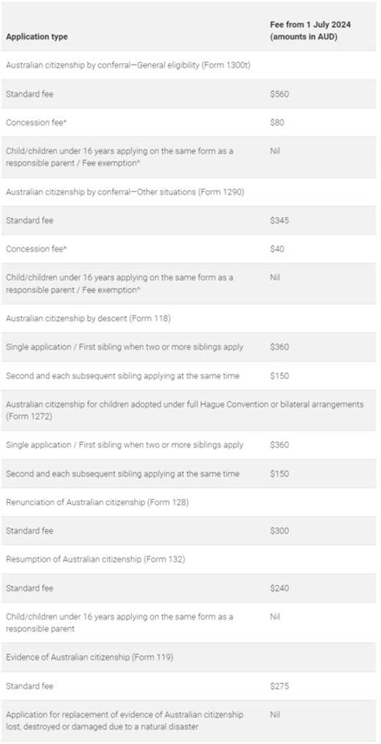The height and width of the screenshot is (744, 381).
Task: Click the $560 standard fee amount
Action: pyautogui.click(x=279, y=94)
